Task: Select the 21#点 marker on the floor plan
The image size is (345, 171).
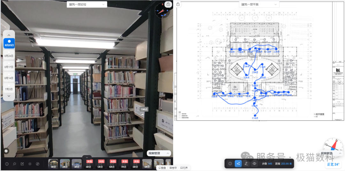Action: (x=268, y=49)
